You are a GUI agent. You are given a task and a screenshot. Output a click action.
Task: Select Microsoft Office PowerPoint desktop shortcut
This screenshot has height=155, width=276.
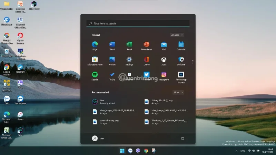point(20,7)
